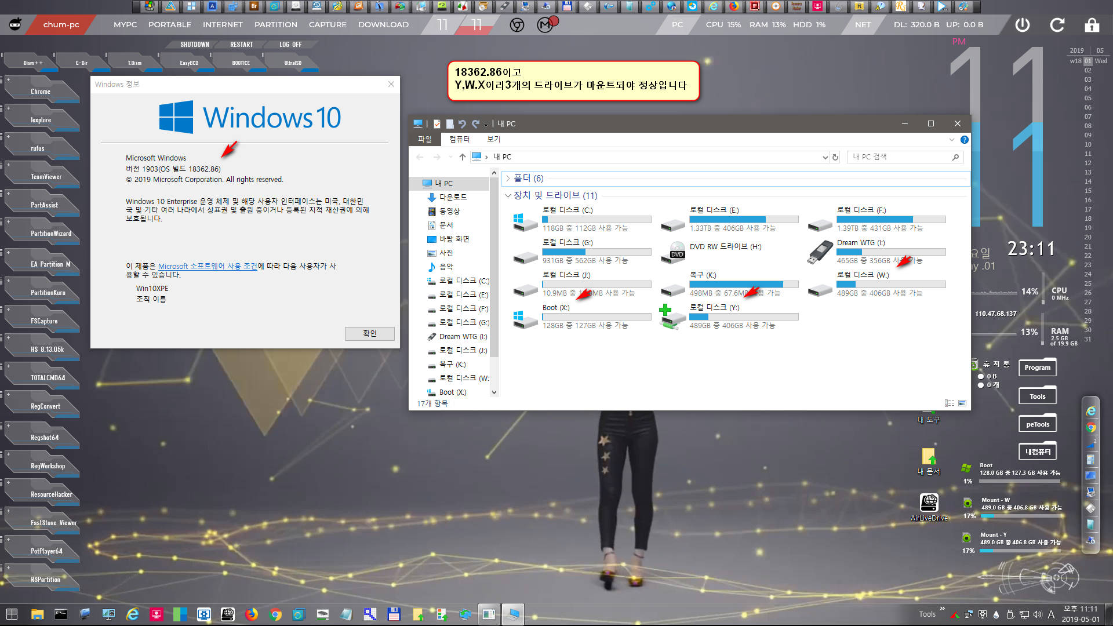Launch EasyBCD from the top launcher row
Screen dimensions: 1113x626
[189, 63]
